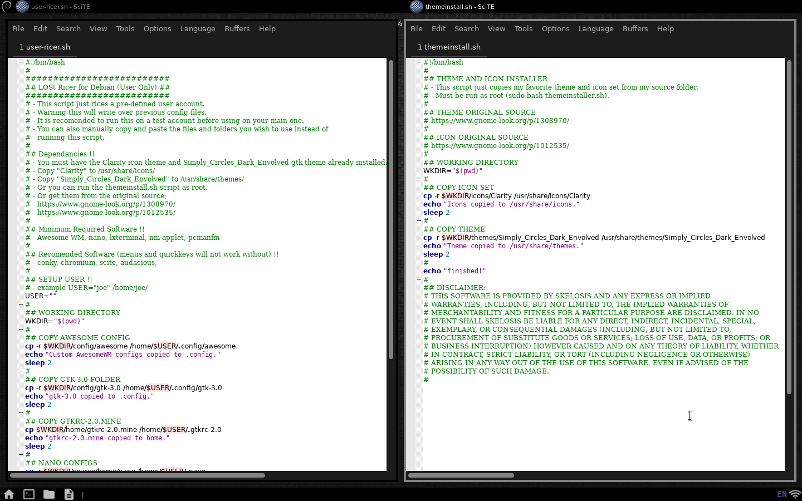802x501 pixels.
Task: Launch the terminal from the taskbar
Action: tap(29, 494)
